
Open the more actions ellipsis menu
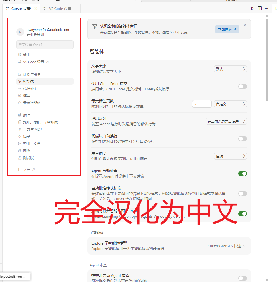266,8
